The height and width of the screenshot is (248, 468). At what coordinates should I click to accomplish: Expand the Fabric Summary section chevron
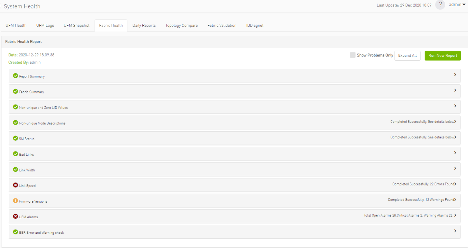[x=455, y=90]
